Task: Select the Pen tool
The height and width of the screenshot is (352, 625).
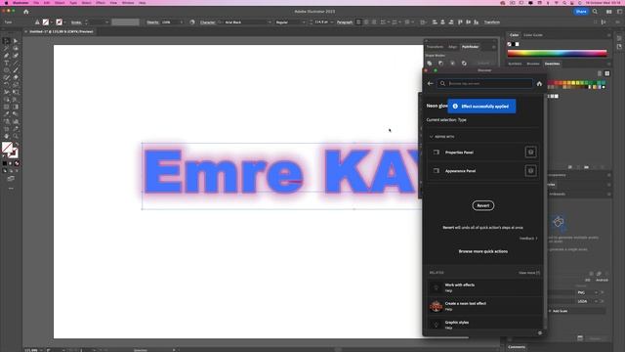Action: (6, 56)
